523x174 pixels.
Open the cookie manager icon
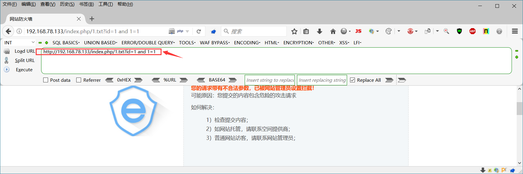click(x=388, y=31)
